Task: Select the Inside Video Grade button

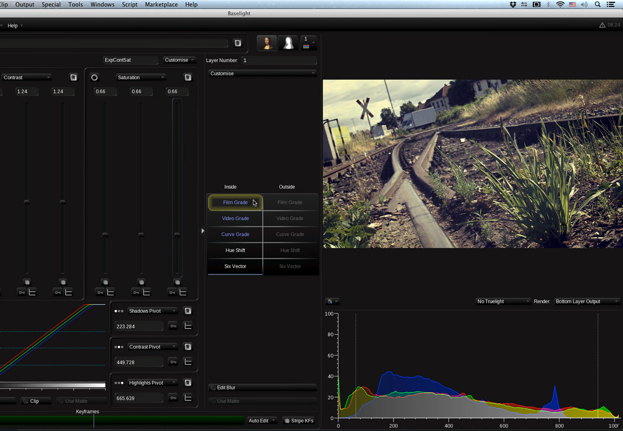Action: click(x=235, y=218)
